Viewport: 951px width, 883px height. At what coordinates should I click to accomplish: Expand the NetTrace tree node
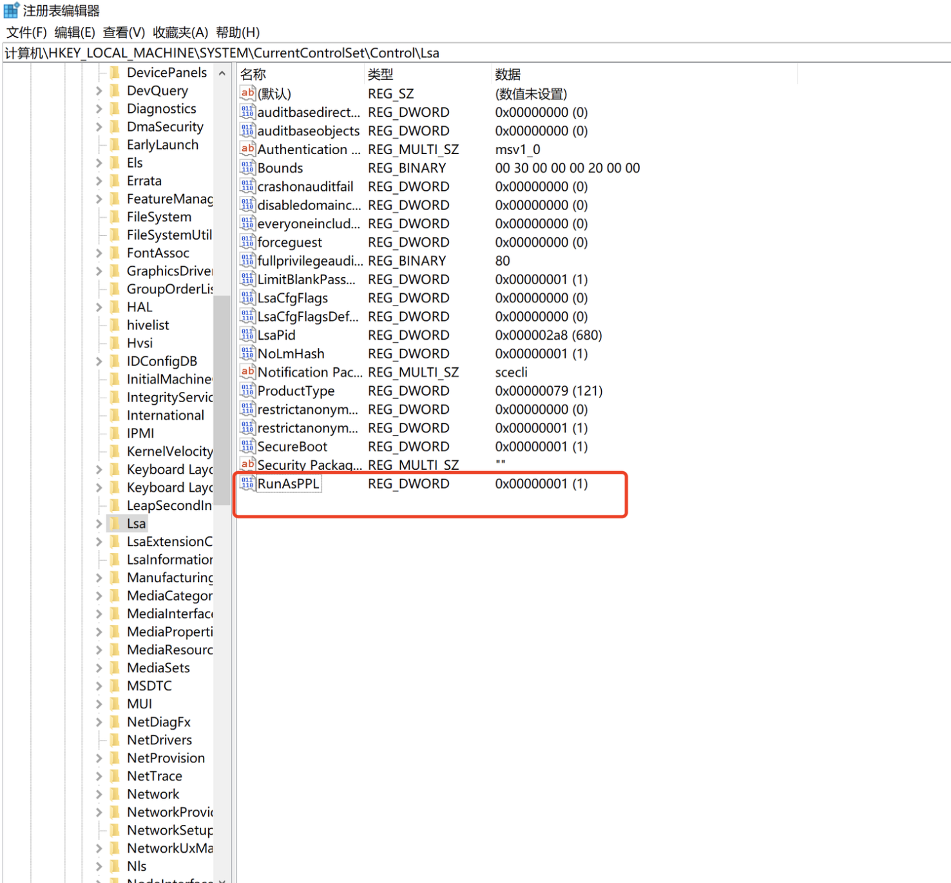98,776
